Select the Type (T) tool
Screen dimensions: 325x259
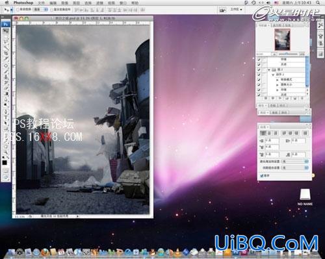click(6, 117)
